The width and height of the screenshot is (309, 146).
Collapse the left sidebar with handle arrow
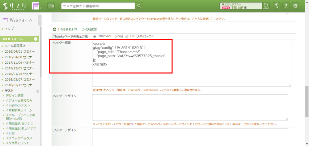[x=40, y=20]
